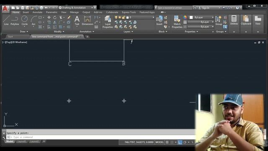Click the Help question mark icon

point(237,8)
